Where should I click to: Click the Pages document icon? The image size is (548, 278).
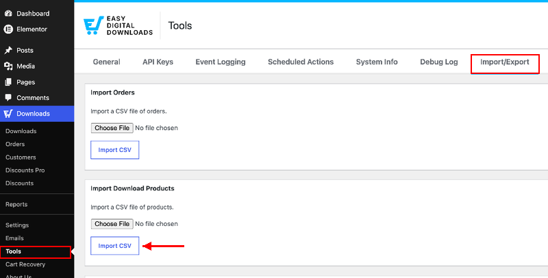click(x=8, y=82)
